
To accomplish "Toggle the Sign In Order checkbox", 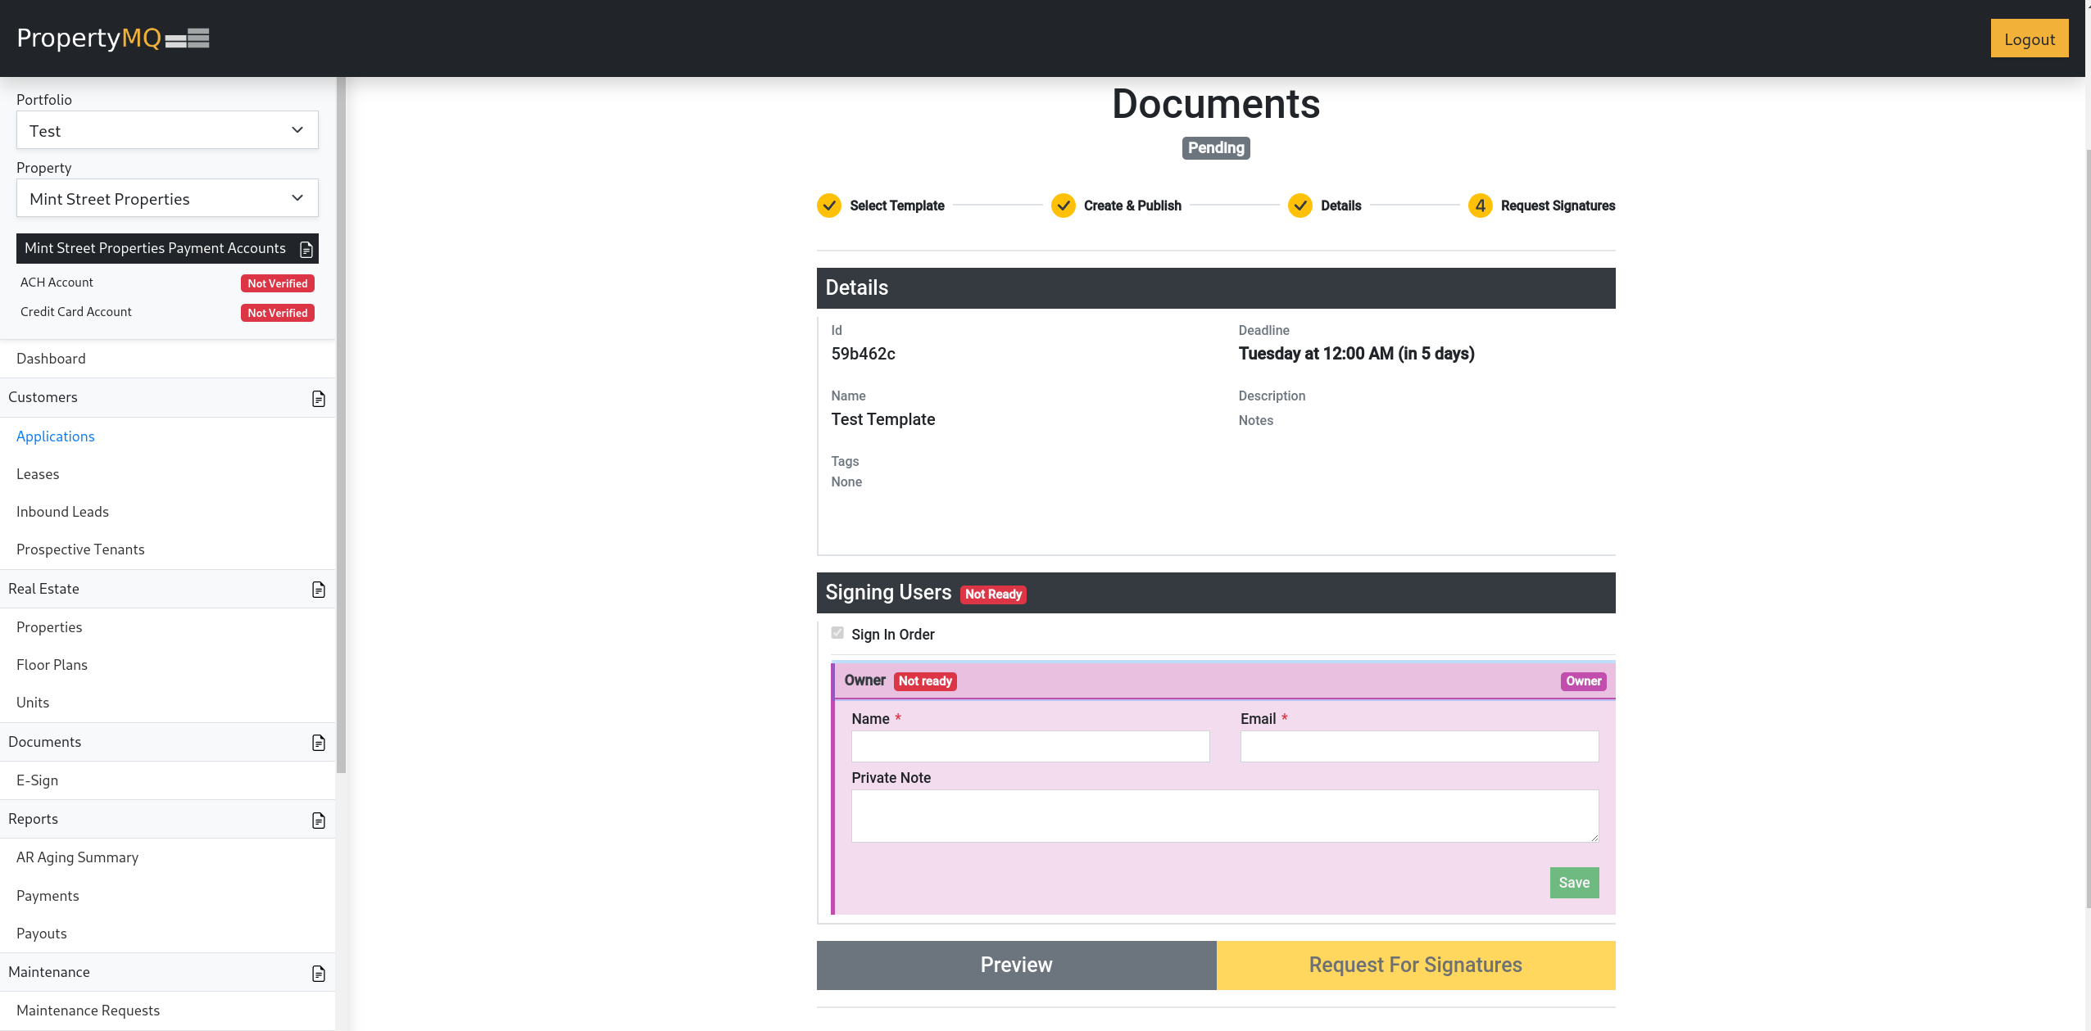I will click(x=837, y=633).
